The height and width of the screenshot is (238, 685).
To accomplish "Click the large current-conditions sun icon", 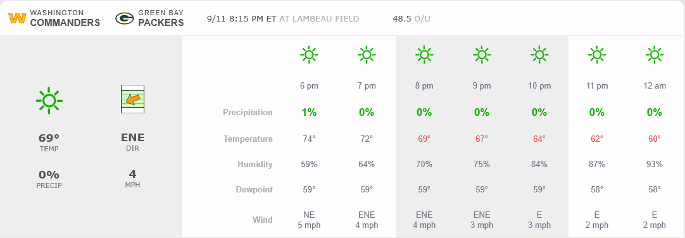I will point(49,101).
